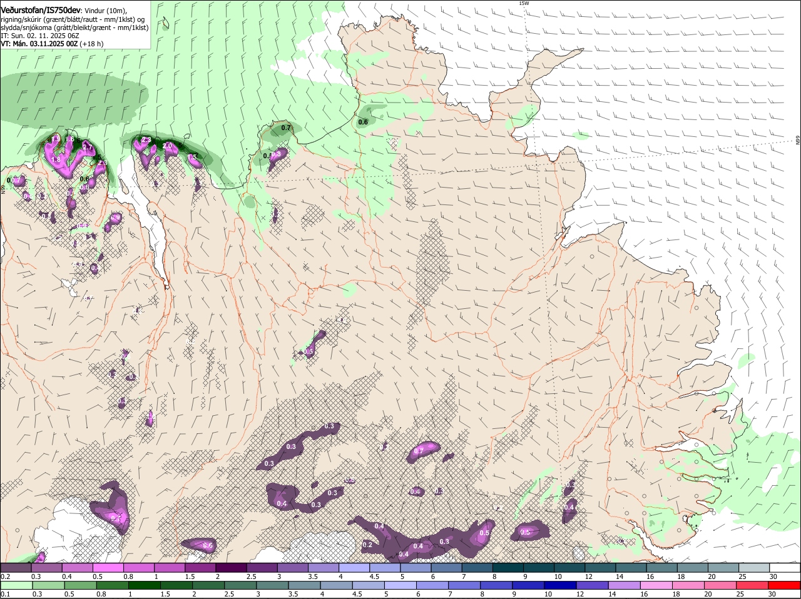Select the 'VT: Mán. 03.11.2025 00Z (+18 h)' line
The width and height of the screenshot is (801, 599).
coord(52,44)
